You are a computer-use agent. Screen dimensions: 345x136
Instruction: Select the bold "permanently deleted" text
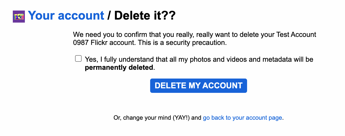point(119,67)
